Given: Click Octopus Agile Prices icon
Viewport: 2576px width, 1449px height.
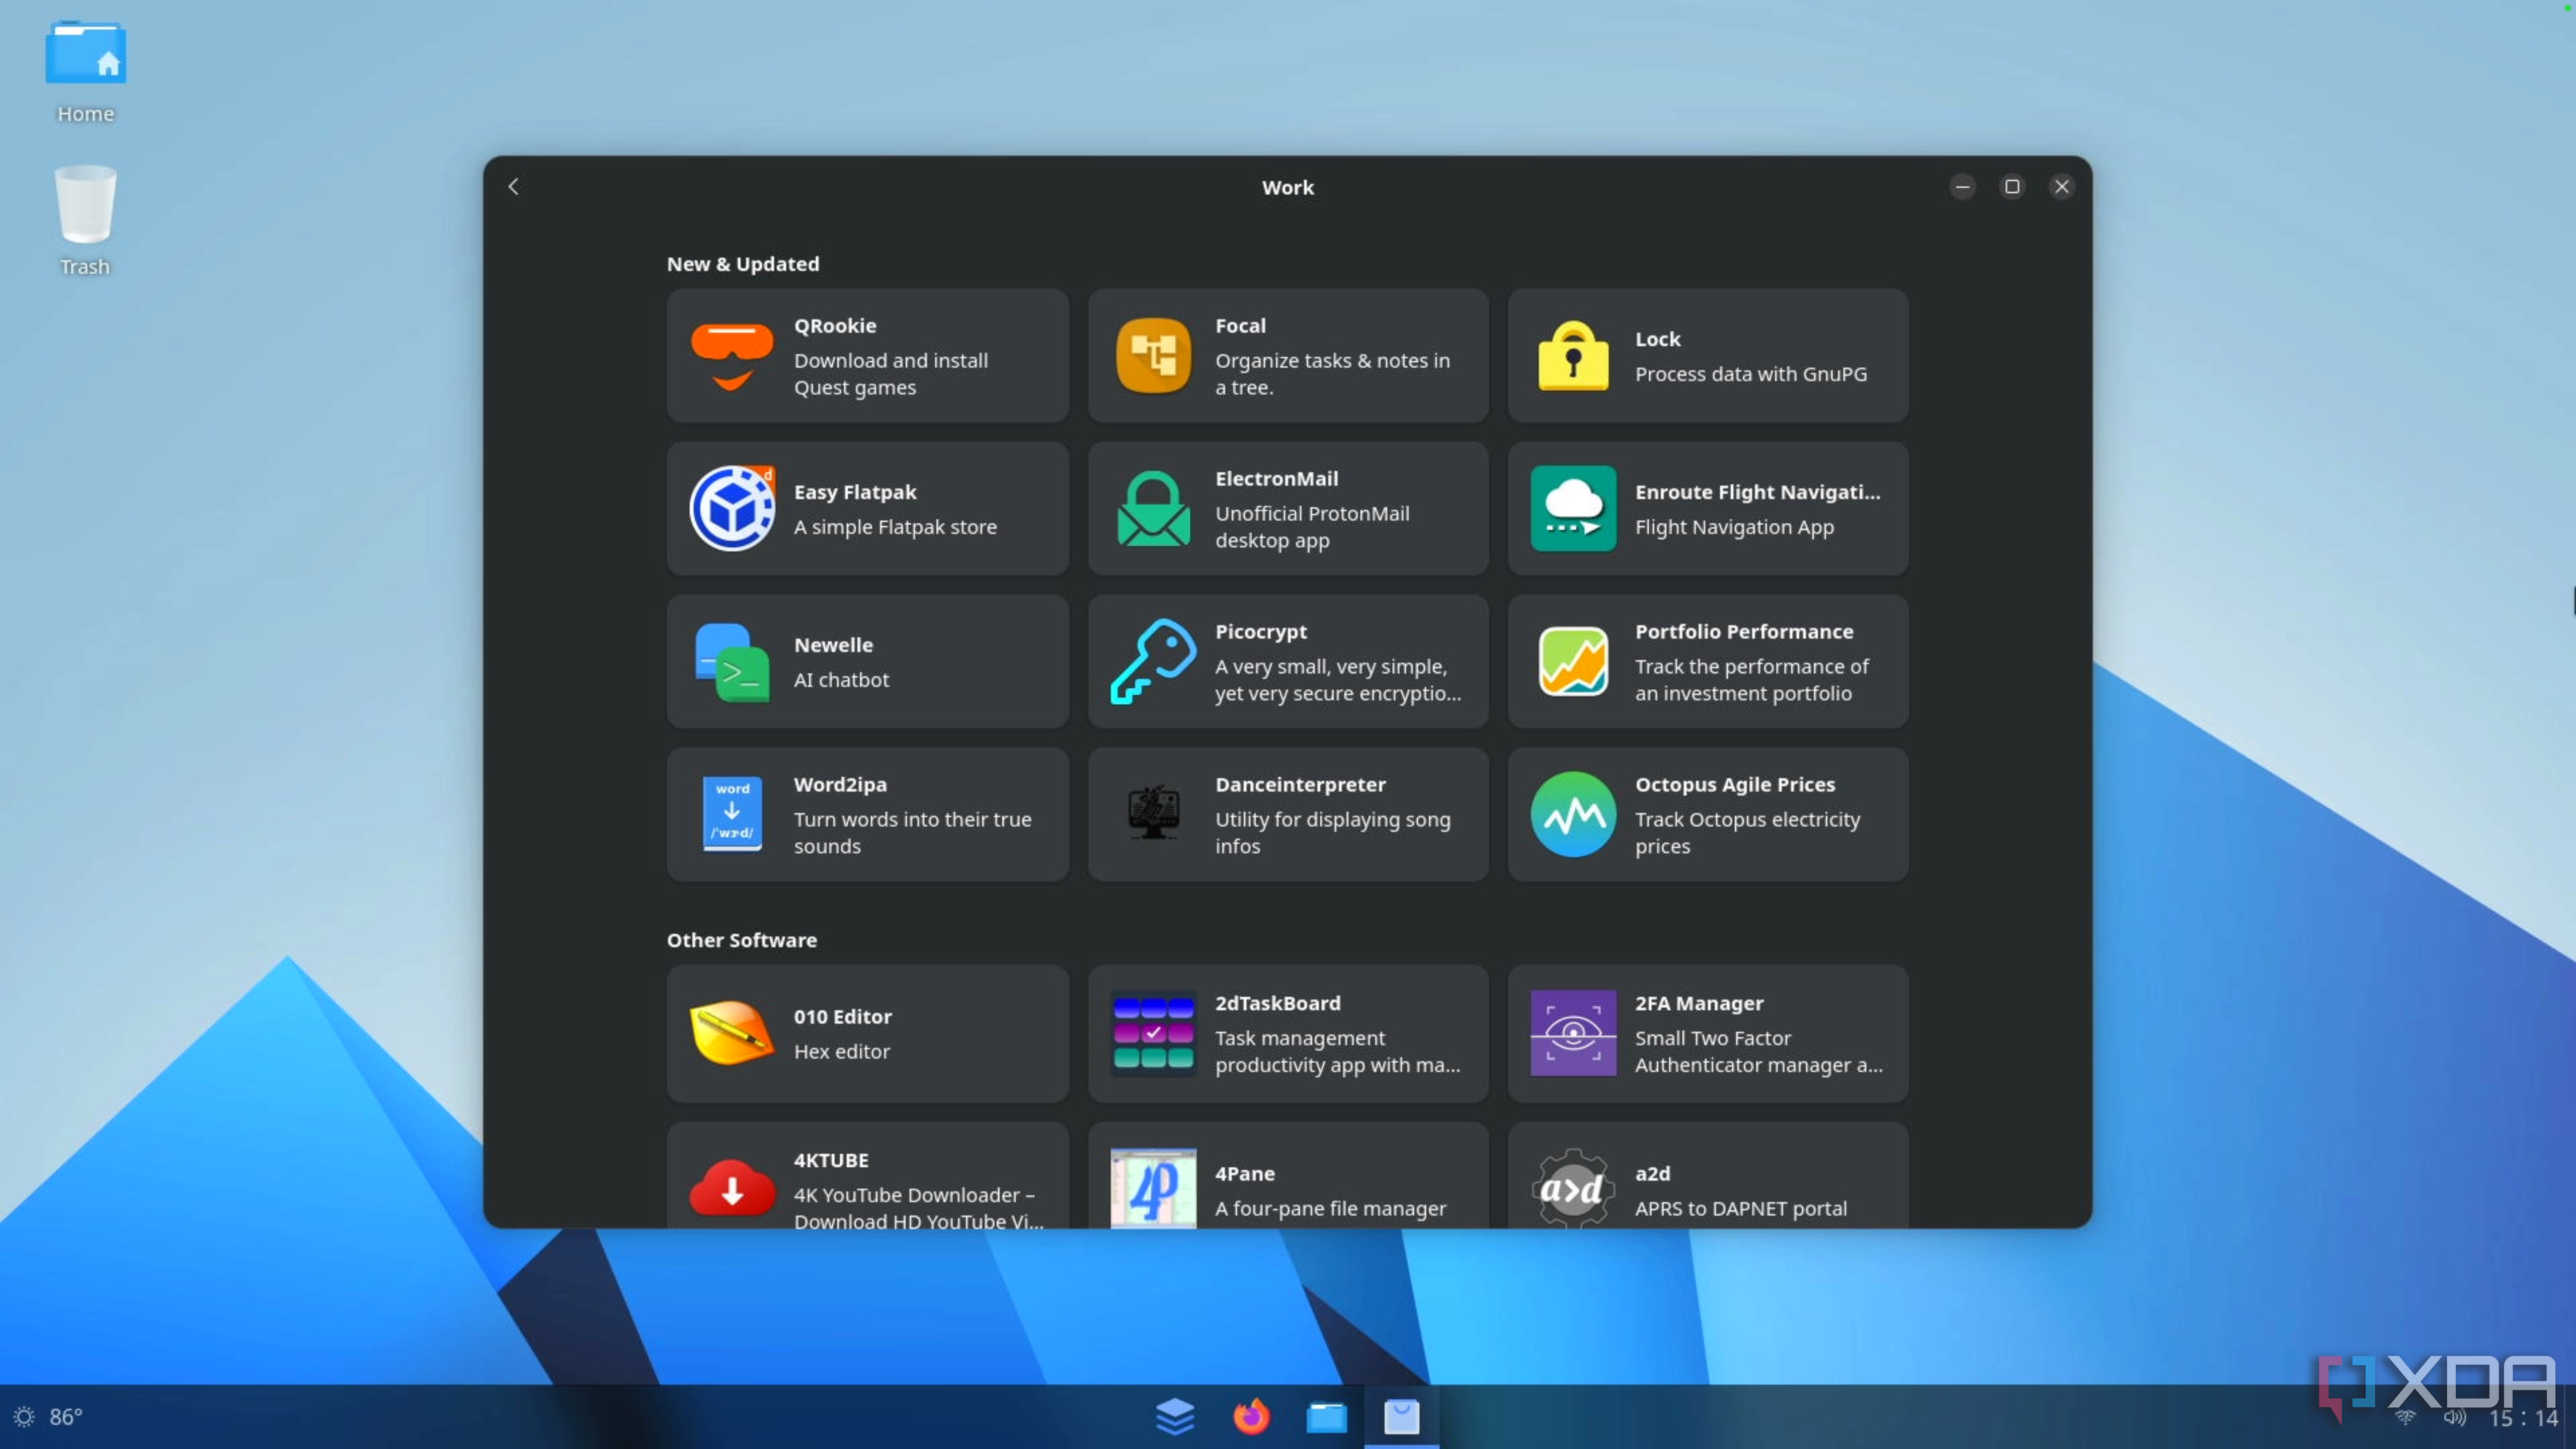Looking at the screenshot, I should point(1573,814).
